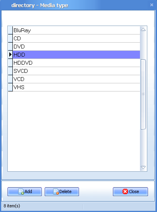Select the highlighted HDD row
157x212 pixels.
point(76,55)
